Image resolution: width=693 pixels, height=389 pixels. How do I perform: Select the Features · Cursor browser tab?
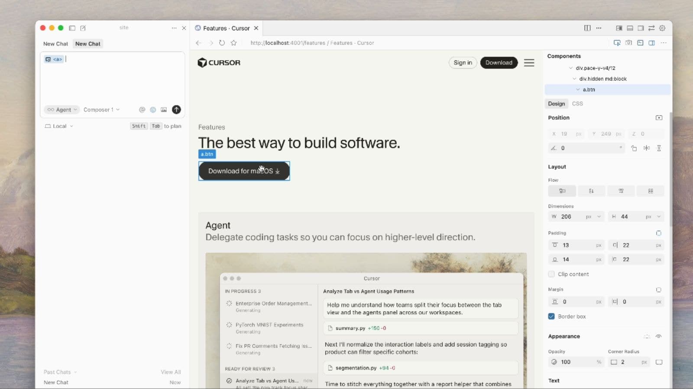(x=225, y=28)
